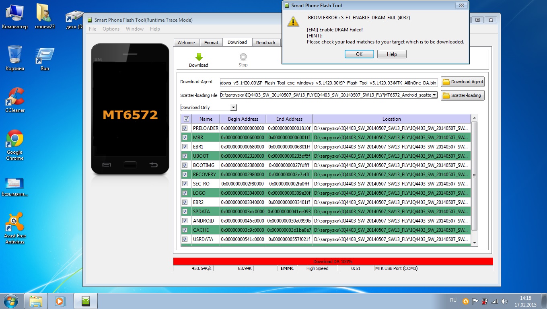The width and height of the screenshot is (547, 309).
Task: Uncheck the PRELOADER partition checkbox
Action: click(185, 128)
